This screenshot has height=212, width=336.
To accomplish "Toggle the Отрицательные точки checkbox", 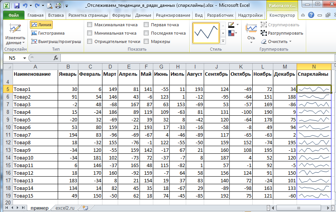I will 90,41.
